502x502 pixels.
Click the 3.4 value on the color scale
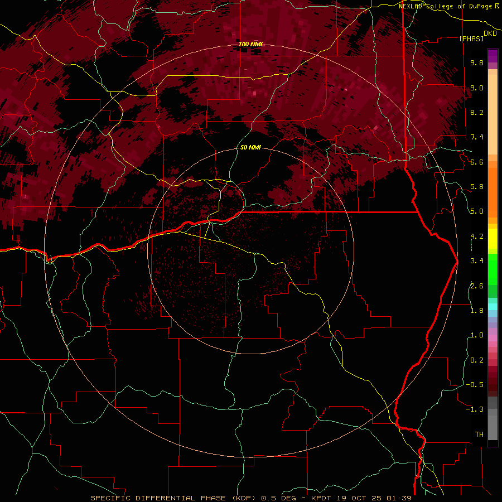point(477,261)
